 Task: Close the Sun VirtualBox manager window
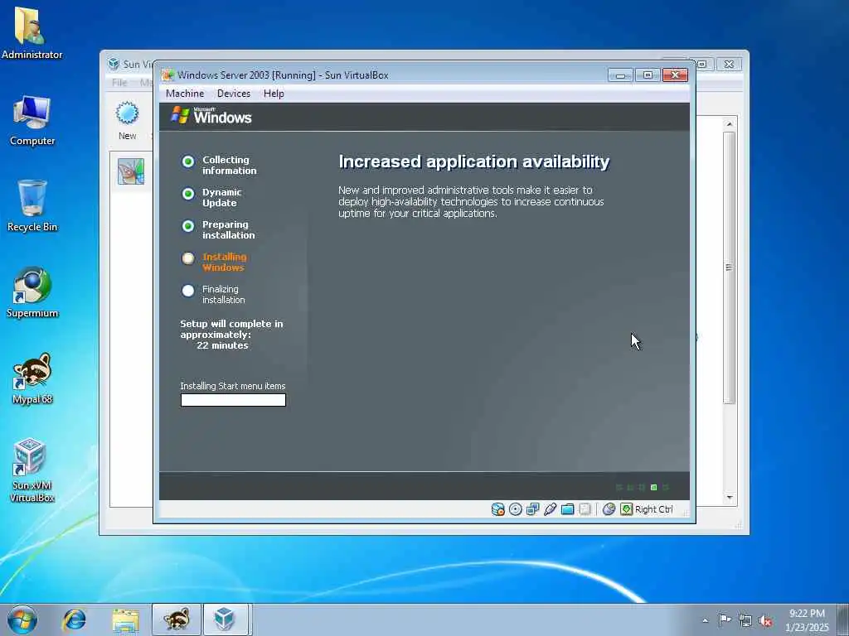coord(730,65)
